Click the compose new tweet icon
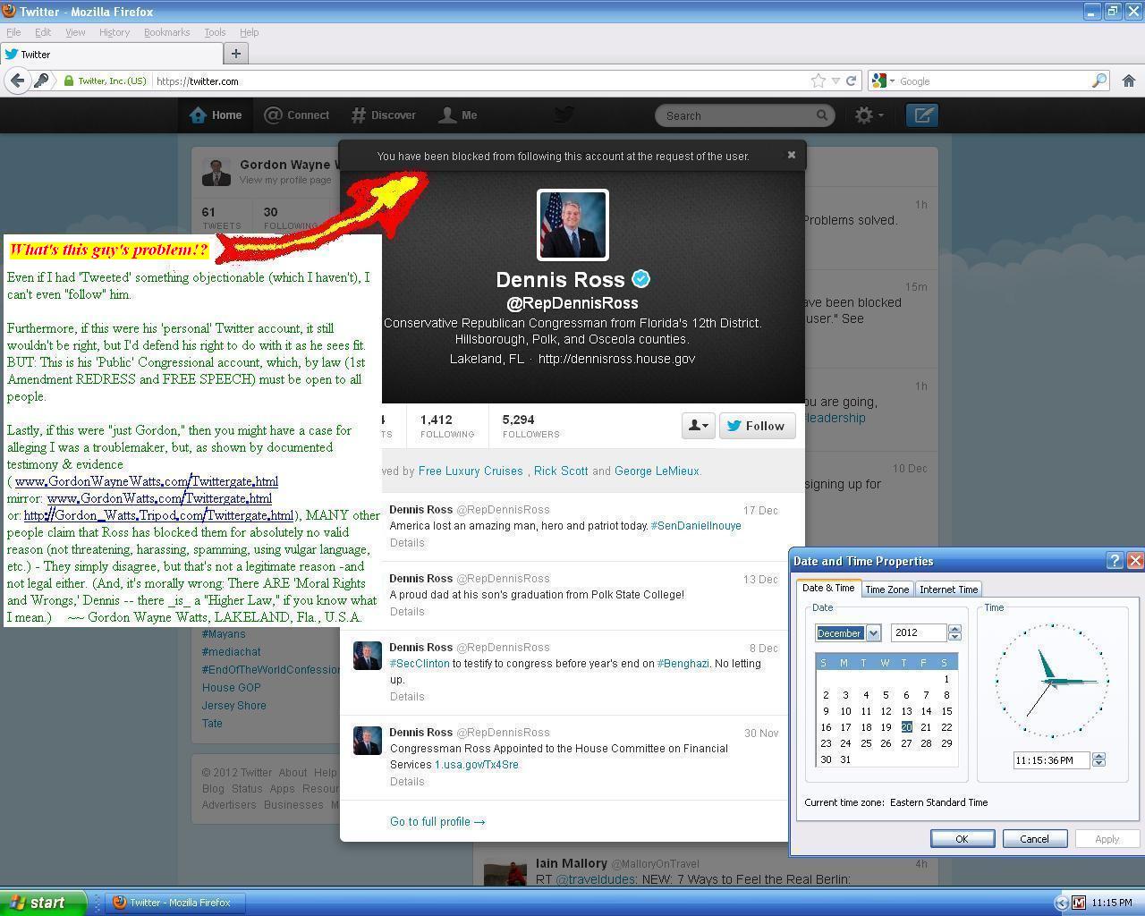The width and height of the screenshot is (1145, 916). coord(922,115)
